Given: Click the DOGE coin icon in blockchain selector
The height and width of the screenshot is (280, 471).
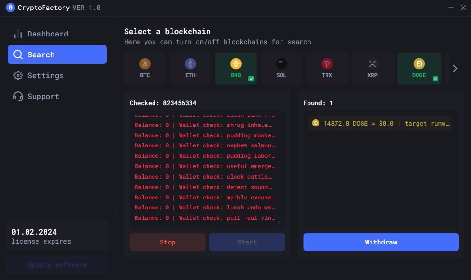Looking at the screenshot, I should [419, 63].
